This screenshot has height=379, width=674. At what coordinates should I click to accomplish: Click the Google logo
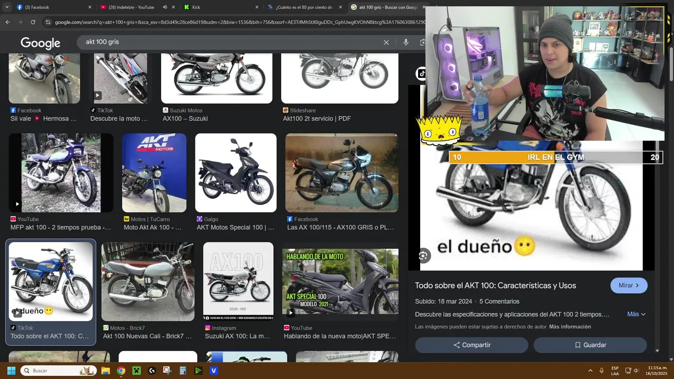41,43
